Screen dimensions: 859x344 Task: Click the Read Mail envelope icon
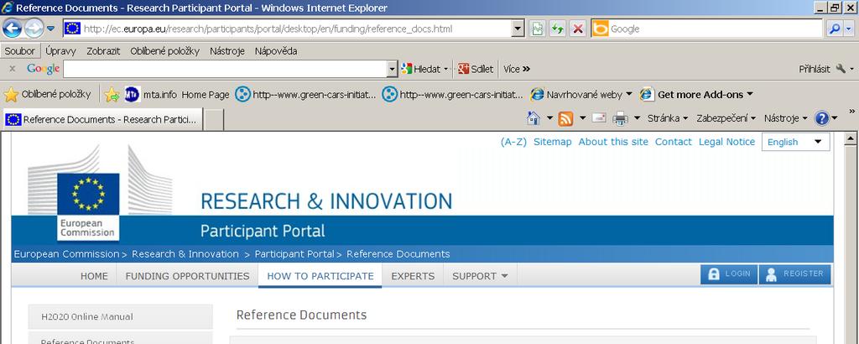tap(598, 117)
